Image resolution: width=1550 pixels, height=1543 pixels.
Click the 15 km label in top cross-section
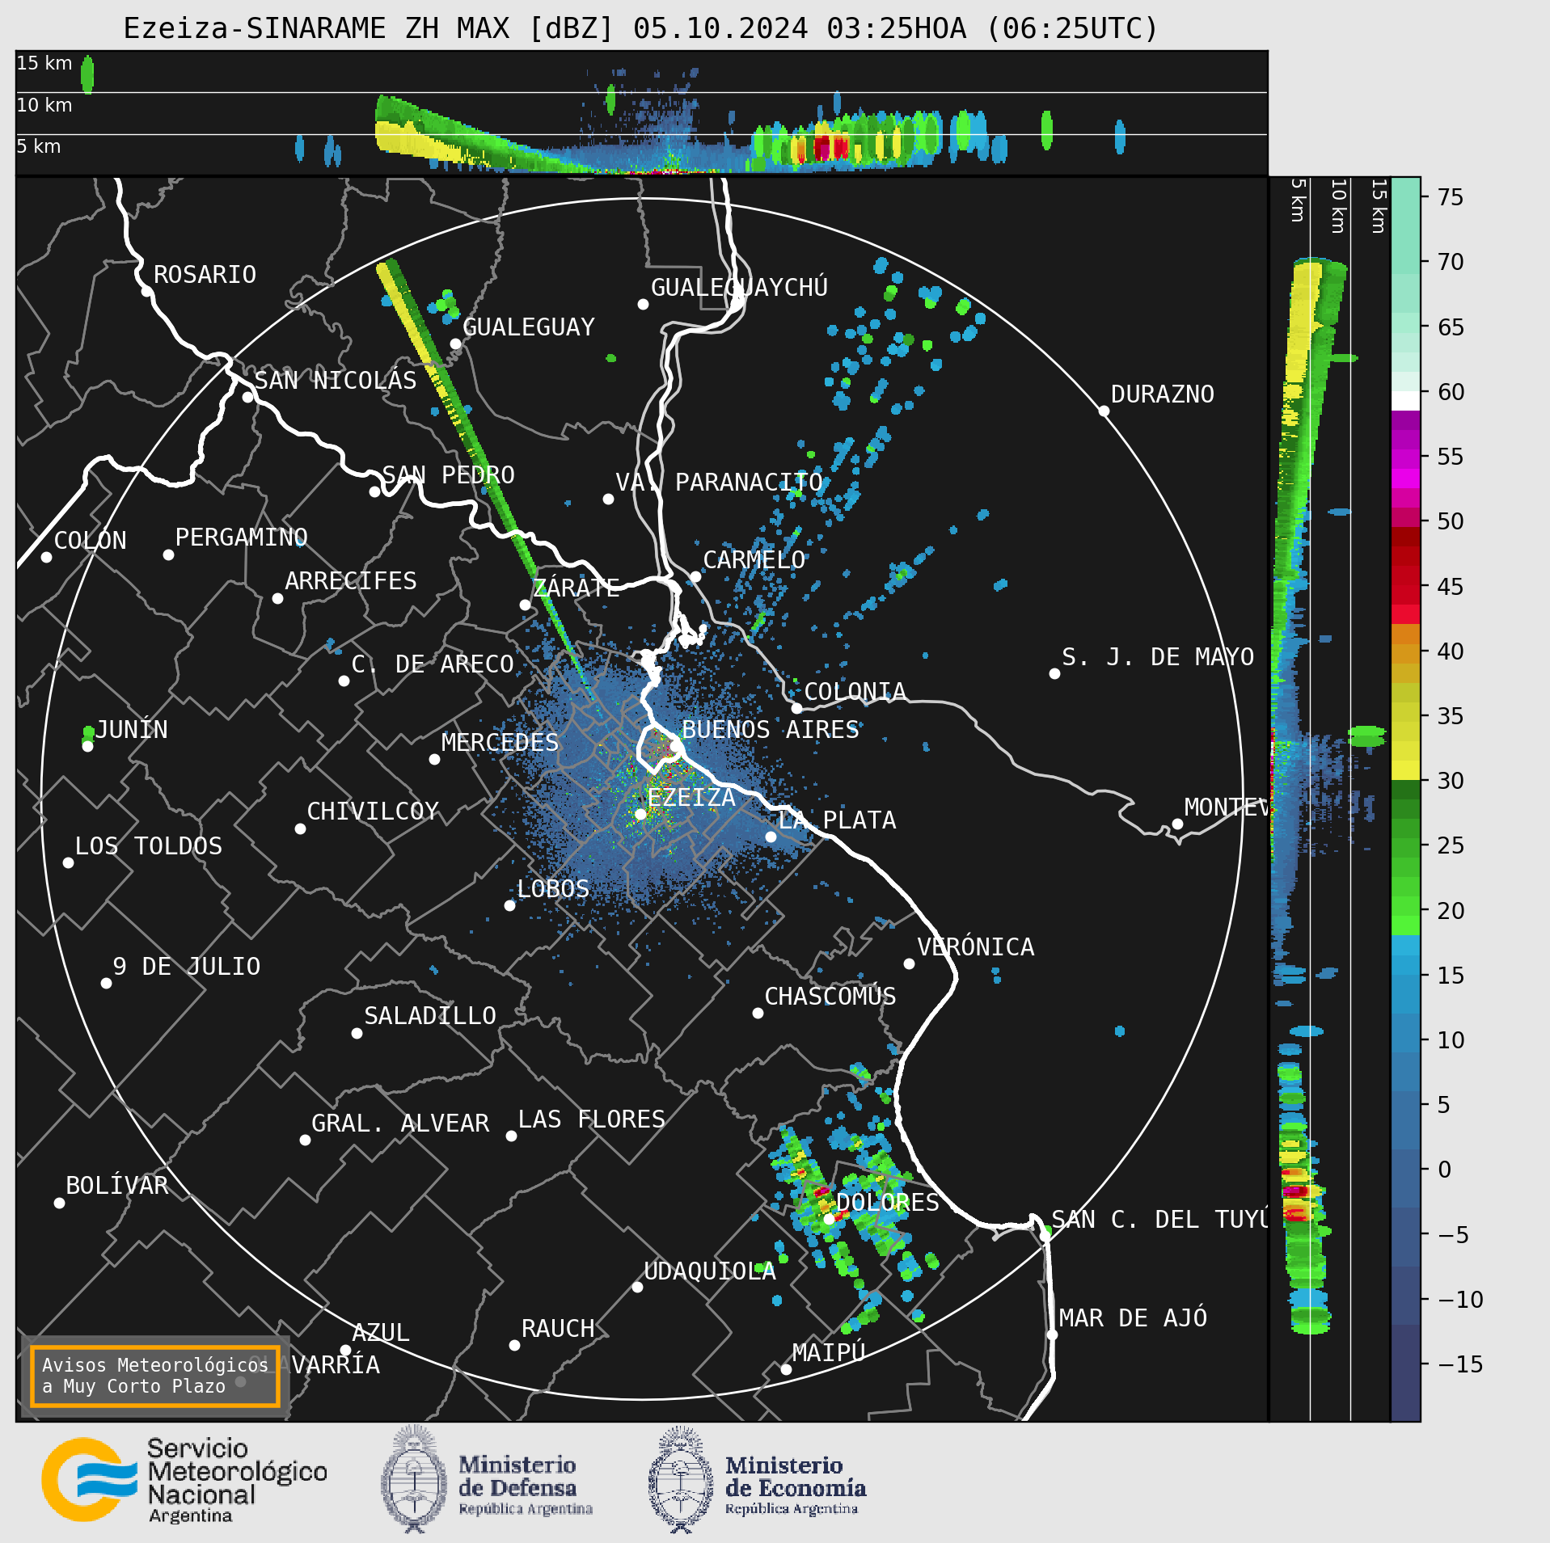[44, 63]
